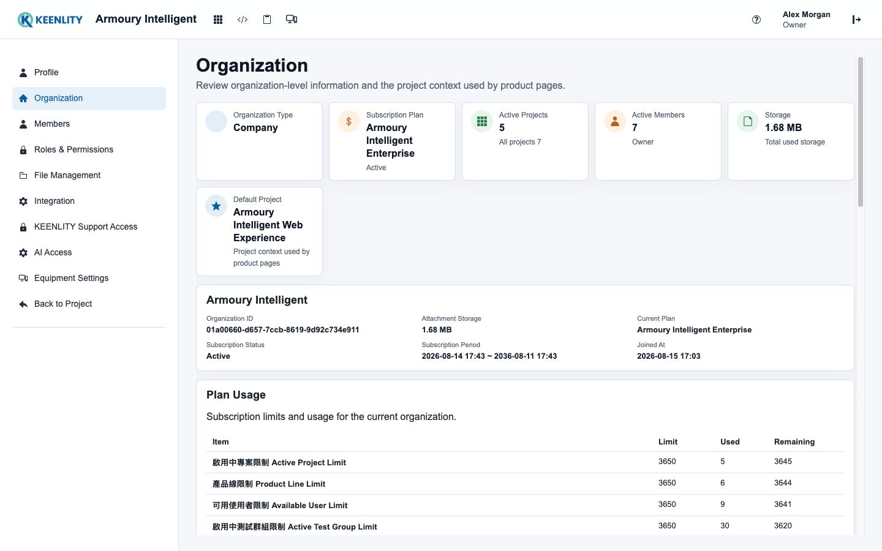
Task: Click the green grid icon on Active Projects card
Action: point(482,121)
